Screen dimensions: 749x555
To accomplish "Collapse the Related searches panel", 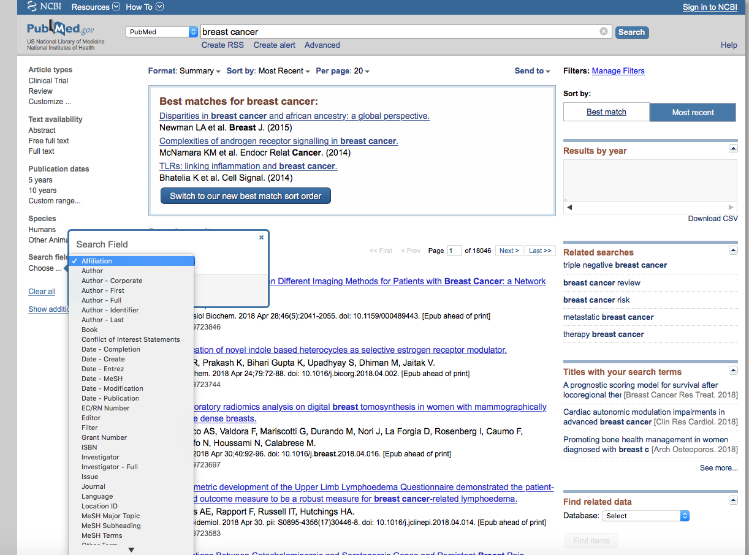I will coord(732,251).
